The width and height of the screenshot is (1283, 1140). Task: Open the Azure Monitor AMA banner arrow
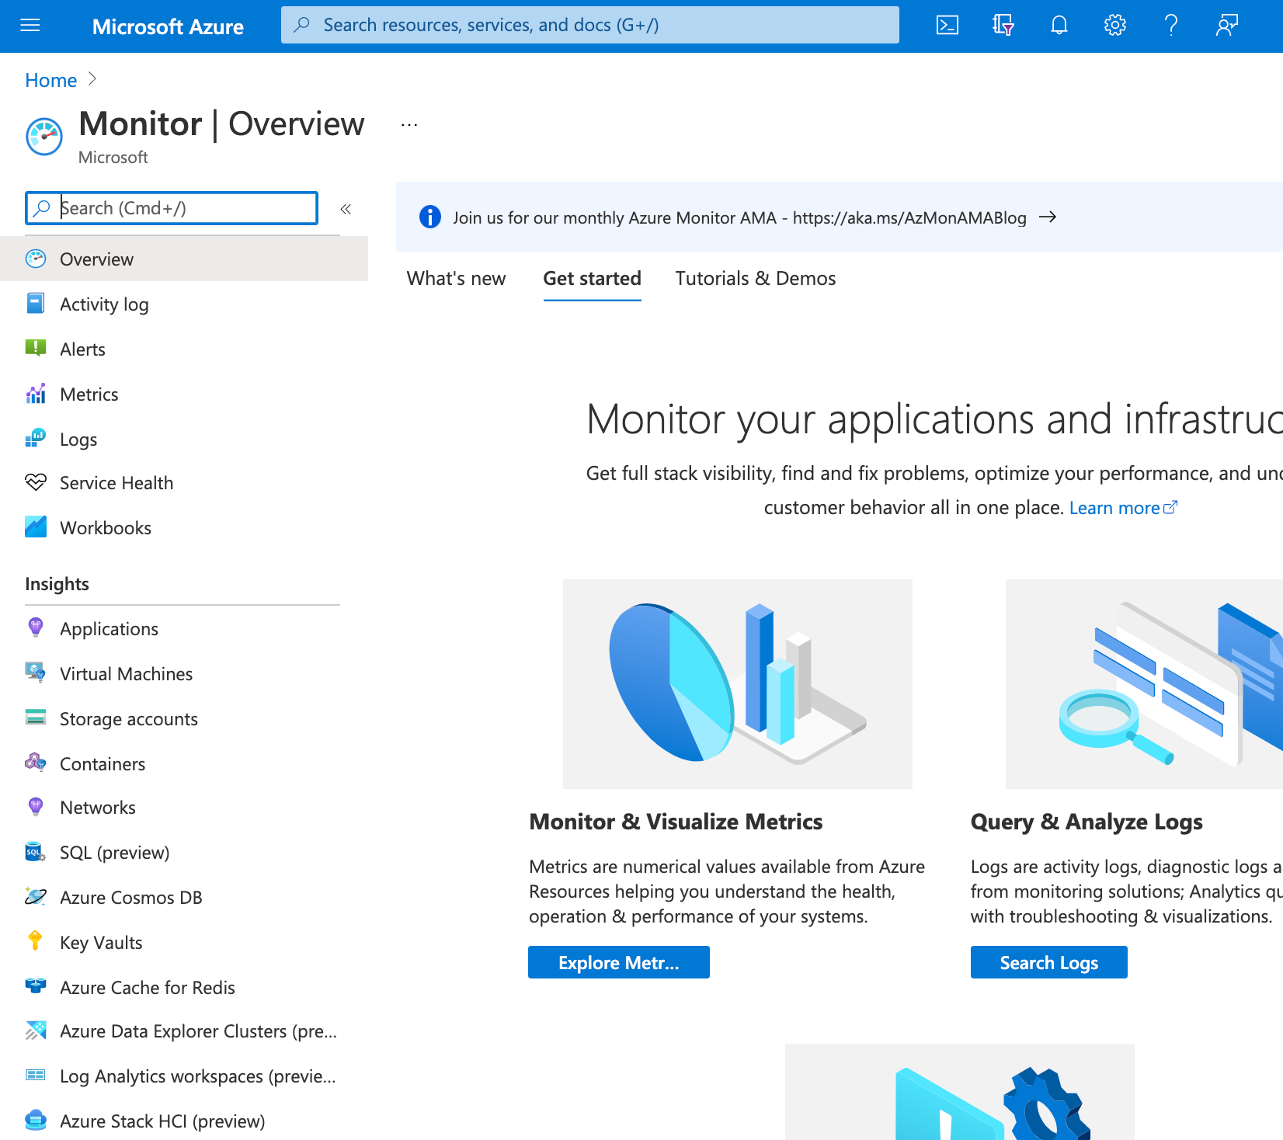(1048, 217)
